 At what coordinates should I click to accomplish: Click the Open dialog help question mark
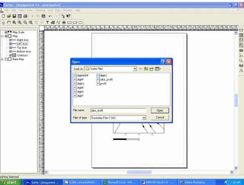click(x=163, y=62)
